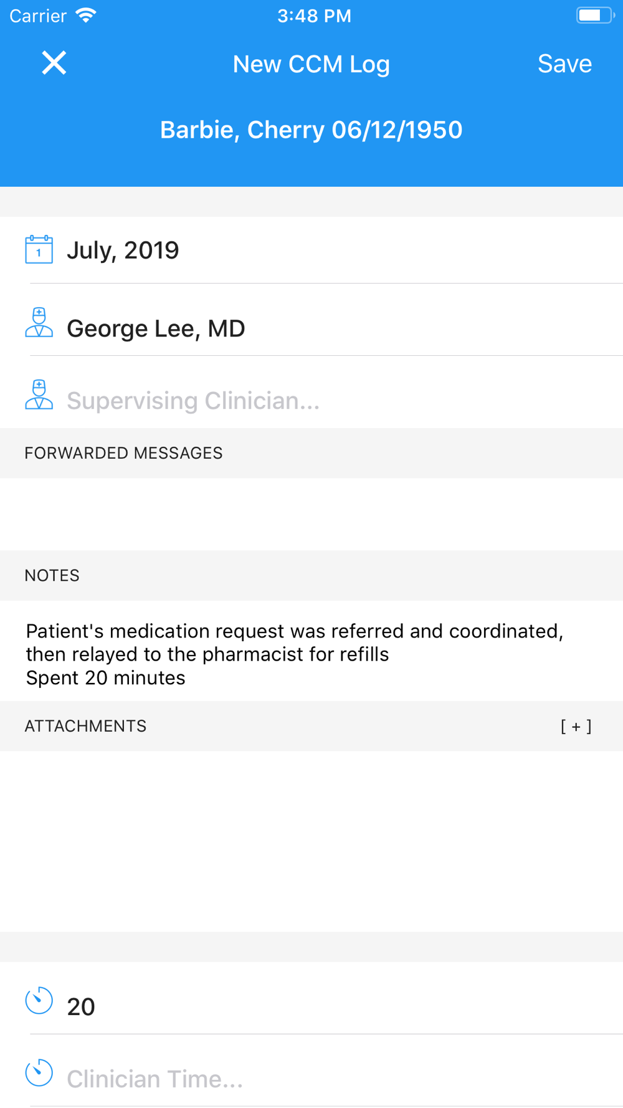Image resolution: width=623 pixels, height=1108 pixels.
Task: Edit the 20 minutes time field
Action: tap(81, 1007)
